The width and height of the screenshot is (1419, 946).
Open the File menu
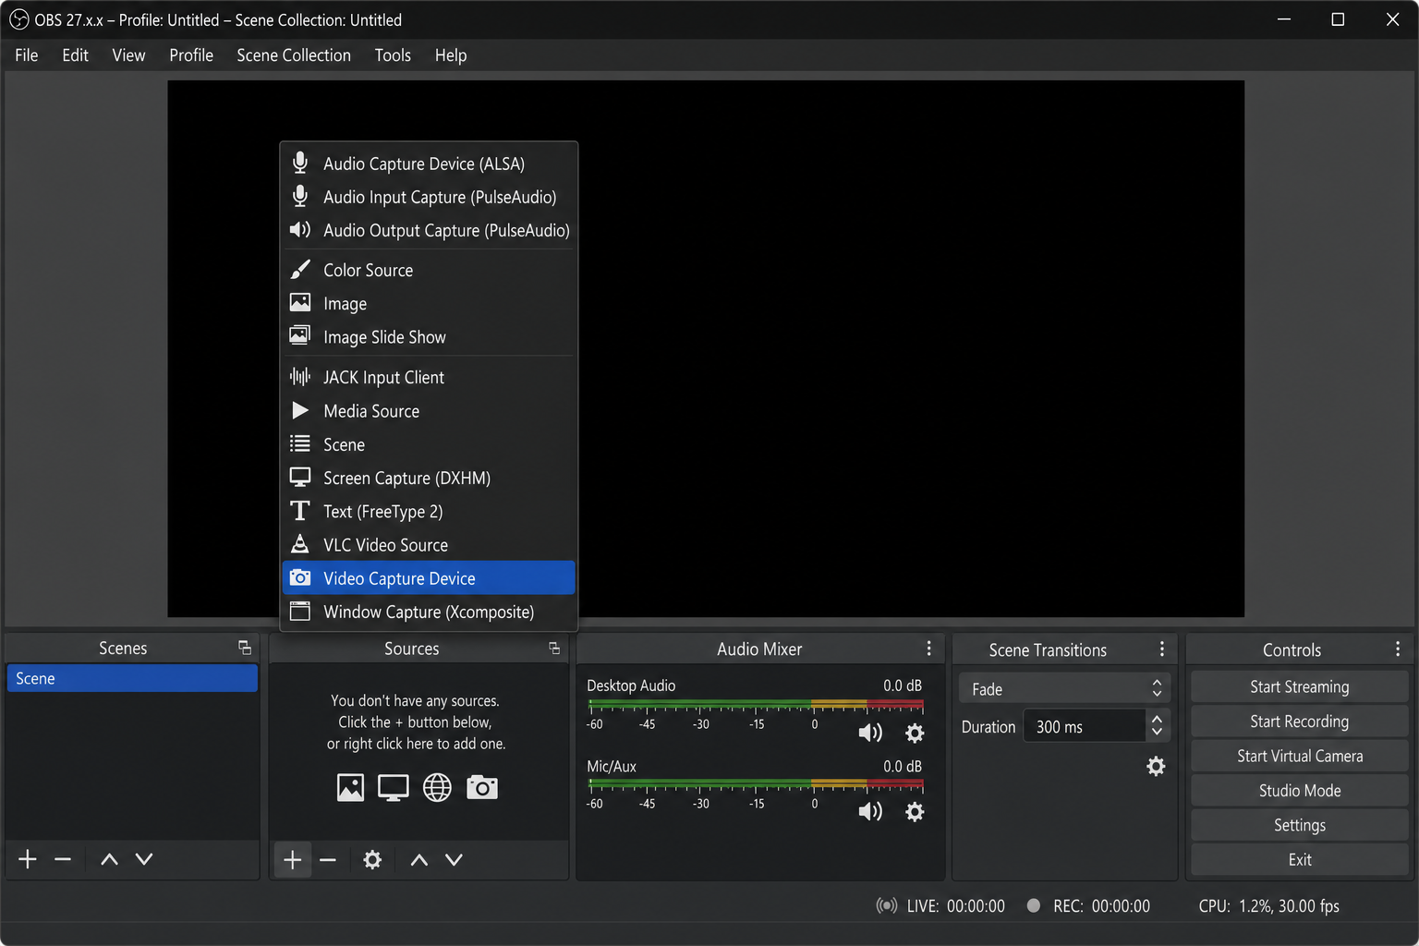pos(27,55)
